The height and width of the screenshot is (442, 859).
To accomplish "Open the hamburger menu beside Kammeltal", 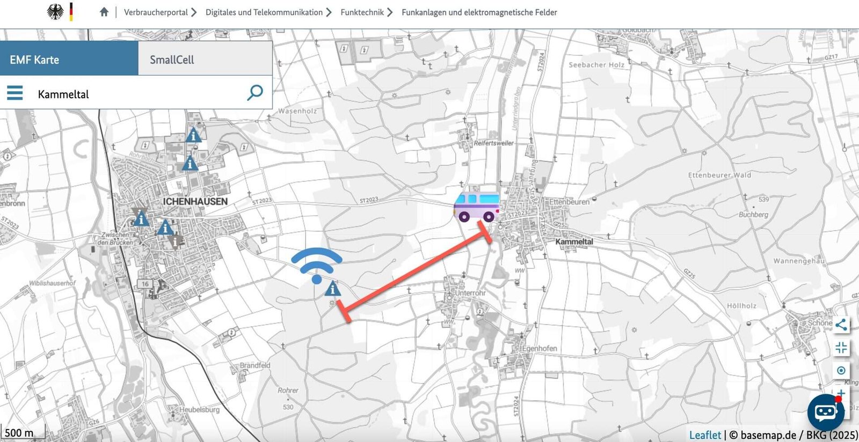I will point(15,93).
